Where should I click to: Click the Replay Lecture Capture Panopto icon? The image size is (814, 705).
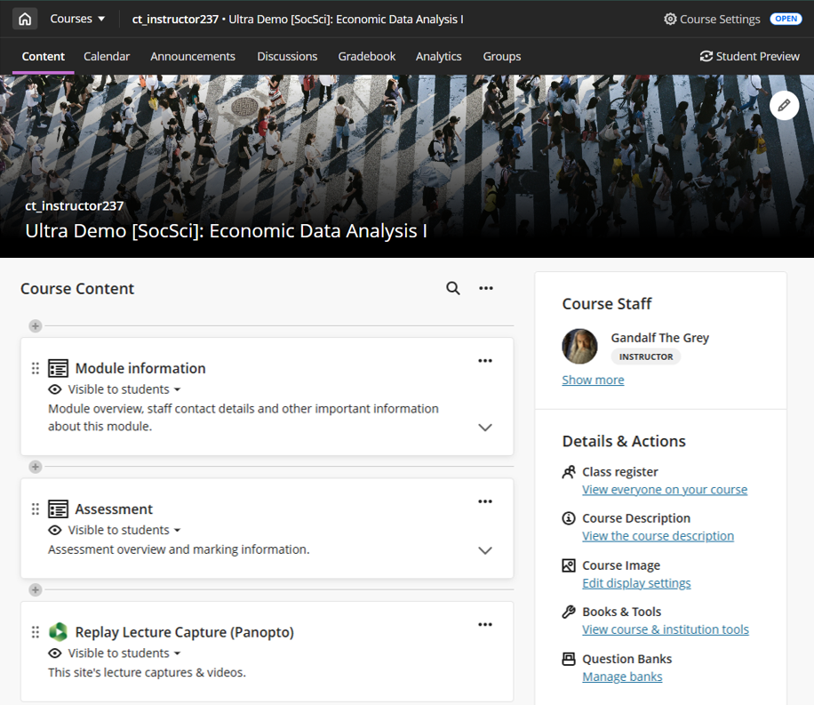point(58,632)
